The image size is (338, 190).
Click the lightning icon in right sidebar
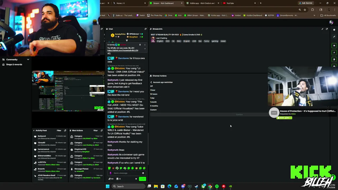click(x=334, y=53)
